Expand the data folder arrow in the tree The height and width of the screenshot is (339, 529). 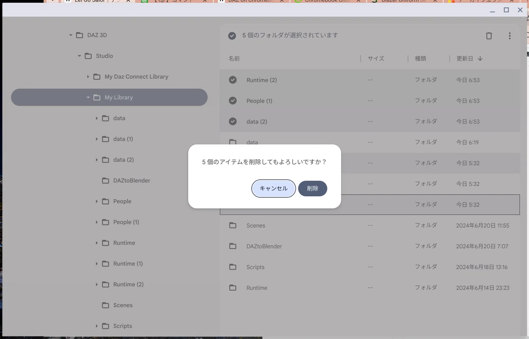click(x=97, y=118)
